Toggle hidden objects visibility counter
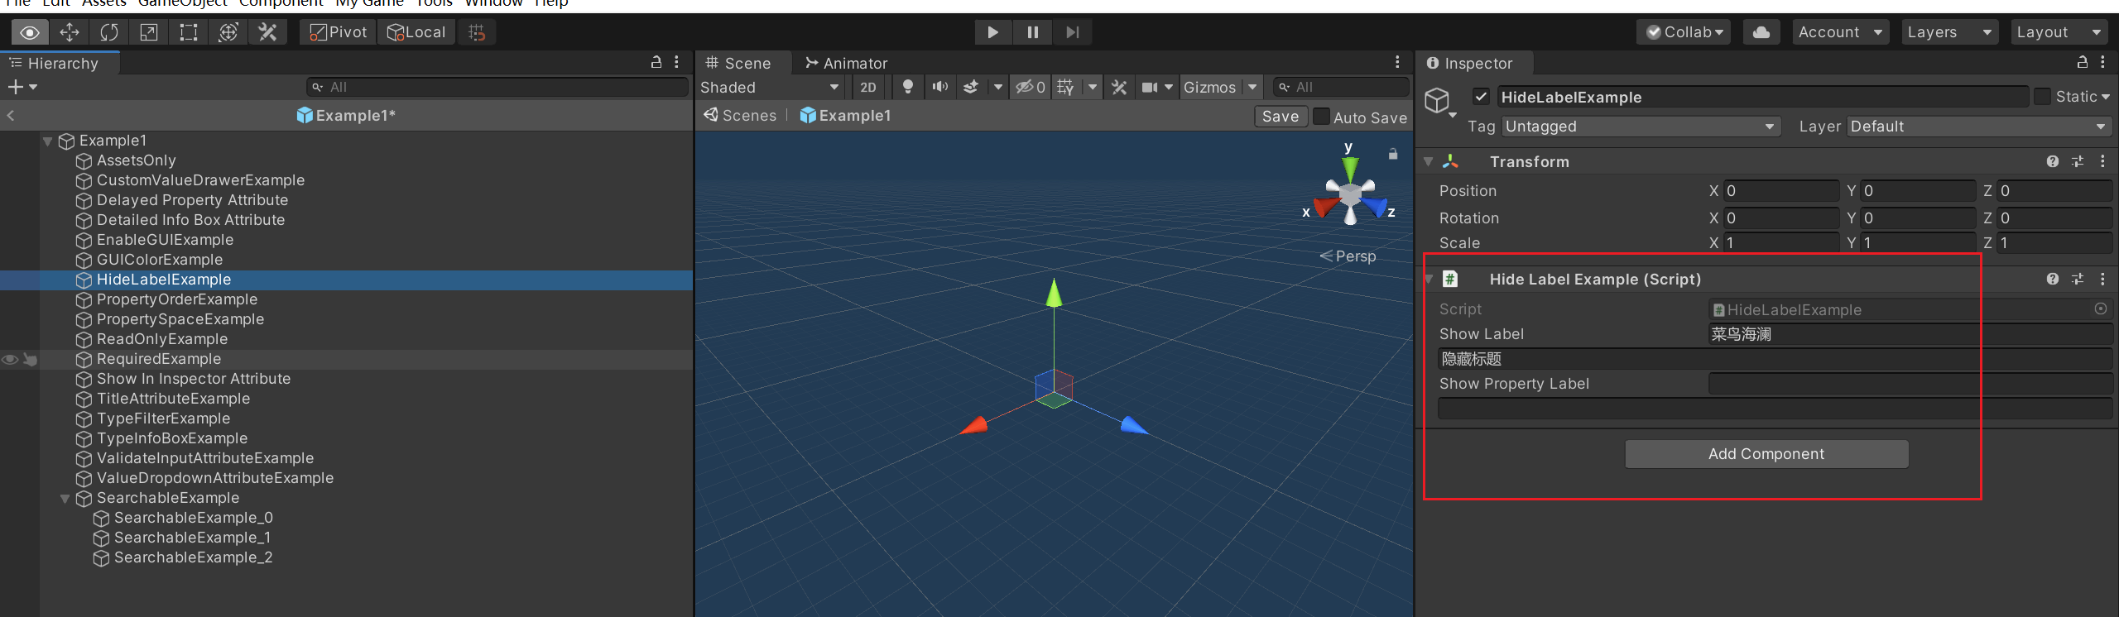This screenshot has height=617, width=2119. tap(1031, 87)
